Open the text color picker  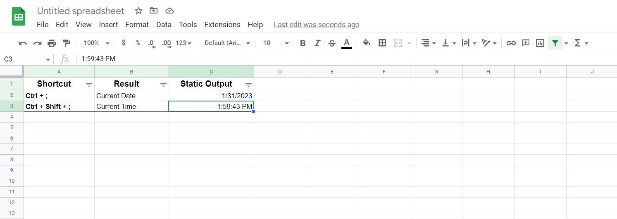tap(347, 43)
